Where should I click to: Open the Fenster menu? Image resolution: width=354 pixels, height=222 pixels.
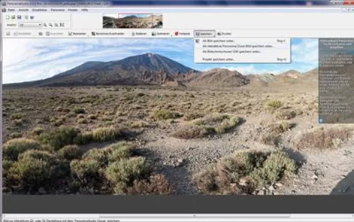coord(73,10)
